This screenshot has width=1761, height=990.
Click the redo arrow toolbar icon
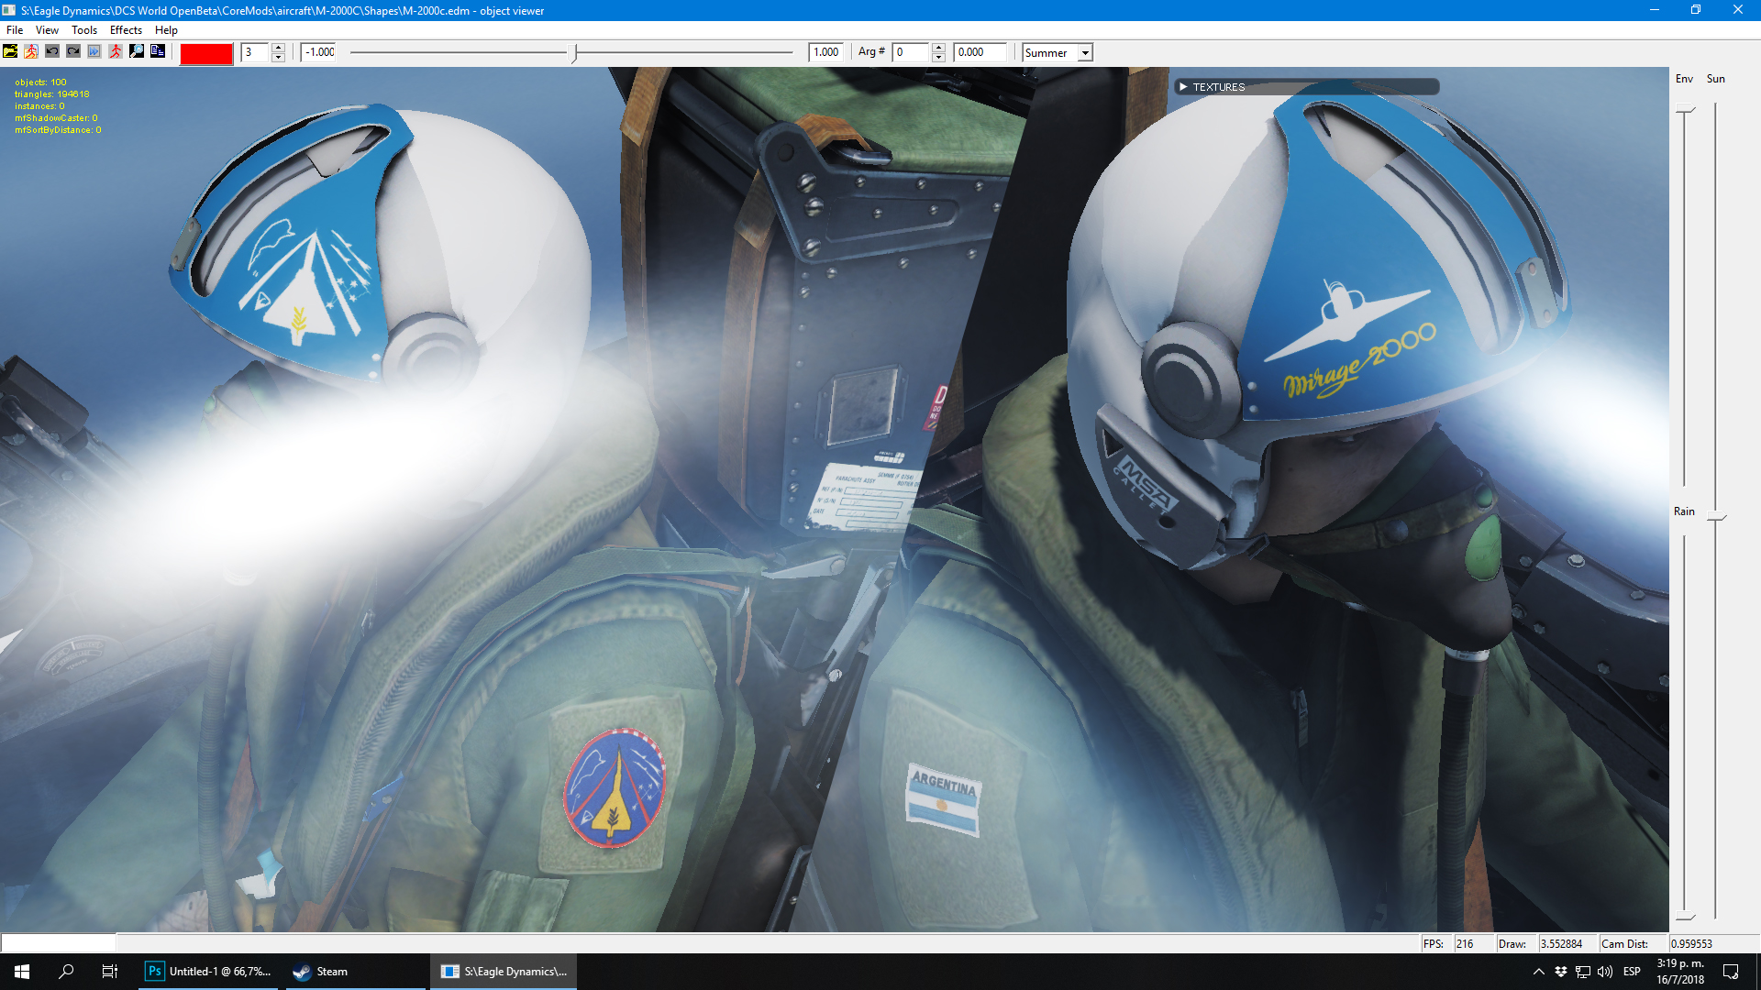point(73,51)
